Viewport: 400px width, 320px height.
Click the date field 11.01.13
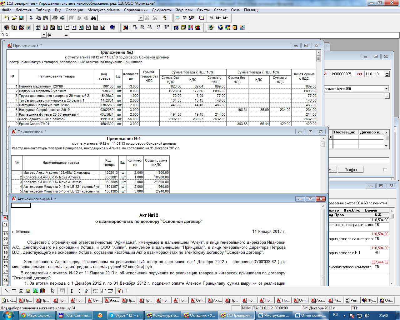[x=374, y=74]
